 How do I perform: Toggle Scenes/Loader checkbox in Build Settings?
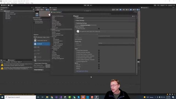click(x=34, y=21)
